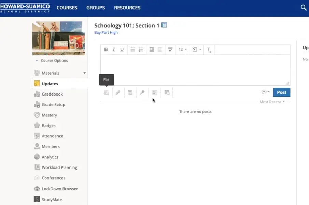Image resolution: width=309 pixels, height=205 pixels.
Task: Expand the Most Recent sort dropdown
Action: tap(272, 102)
